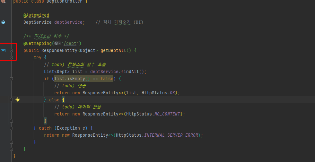Viewport: 315px width, 162px height.
Task: Click the "// todo) 성공" comment
Action: pyautogui.click(x=70, y=86)
